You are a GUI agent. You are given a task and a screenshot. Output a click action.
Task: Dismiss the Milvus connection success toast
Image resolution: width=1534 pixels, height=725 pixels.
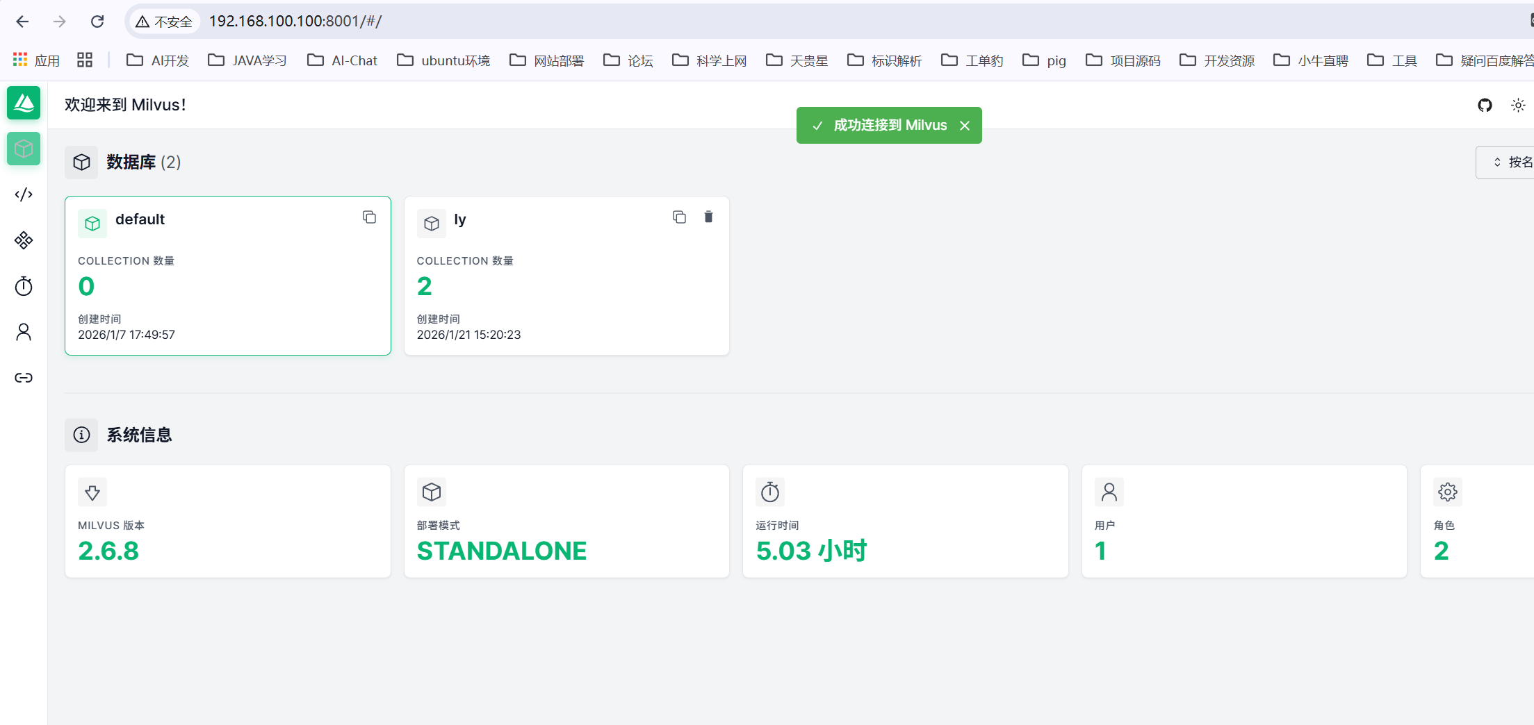coord(965,126)
